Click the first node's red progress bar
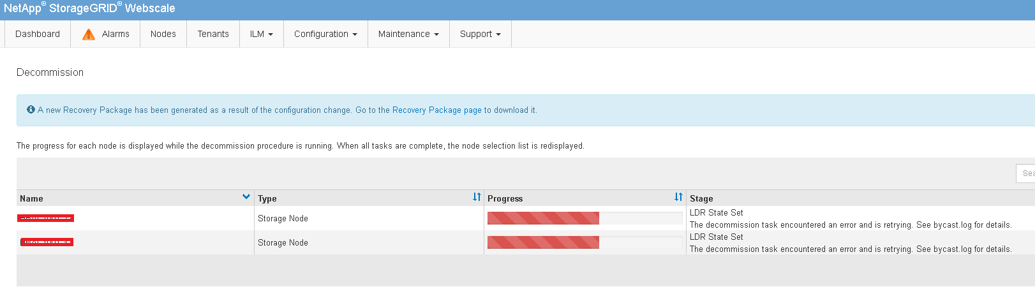The image size is (1035, 287). [x=543, y=218]
